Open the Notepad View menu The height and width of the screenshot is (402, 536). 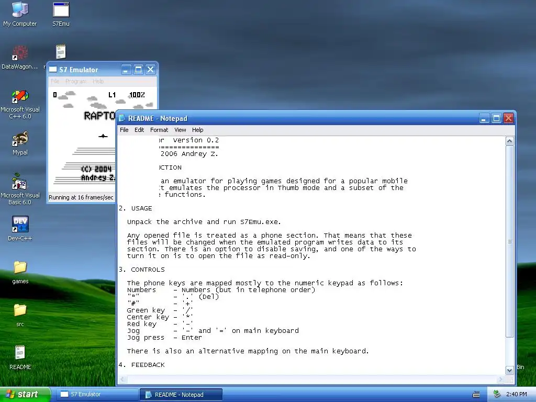pyautogui.click(x=180, y=130)
